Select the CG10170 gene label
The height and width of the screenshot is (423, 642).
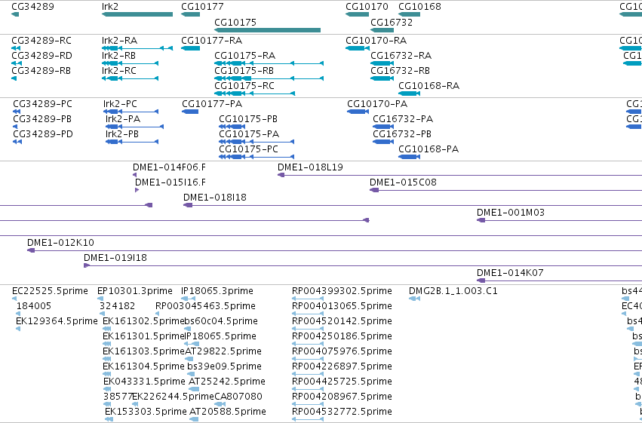coord(367,7)
